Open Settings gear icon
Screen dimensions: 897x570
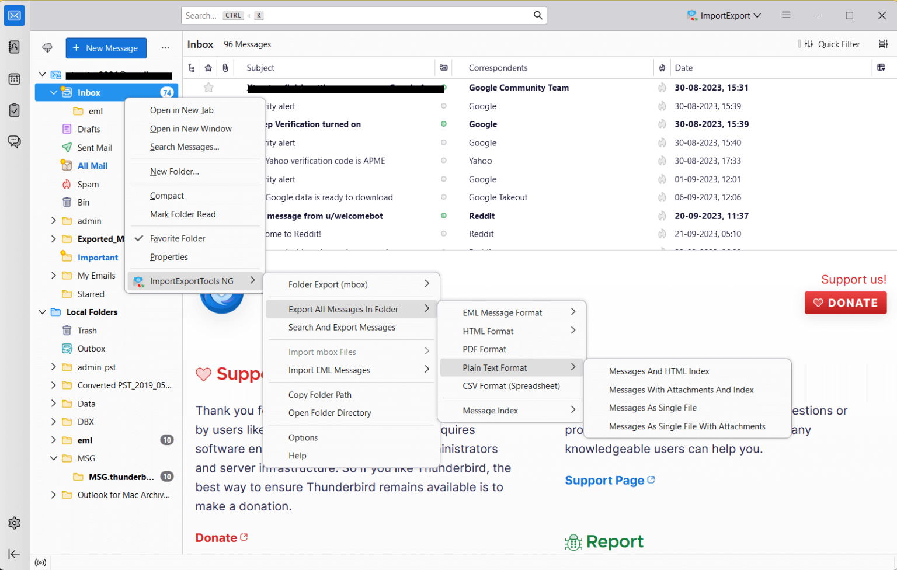15,523
